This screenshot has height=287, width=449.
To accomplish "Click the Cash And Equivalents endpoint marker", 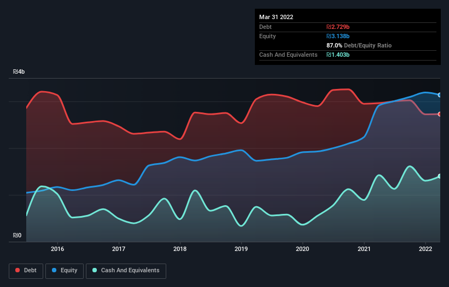I will [440, 176].
